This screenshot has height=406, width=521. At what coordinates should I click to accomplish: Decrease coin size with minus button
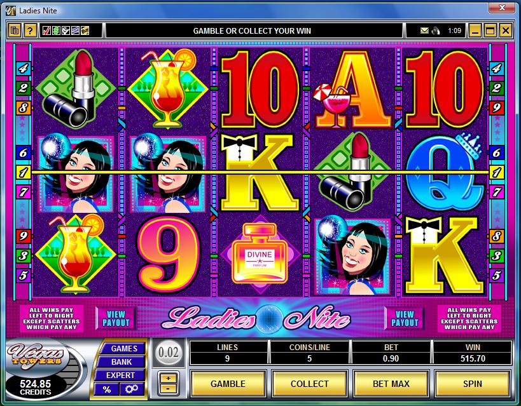click(169, 388)
